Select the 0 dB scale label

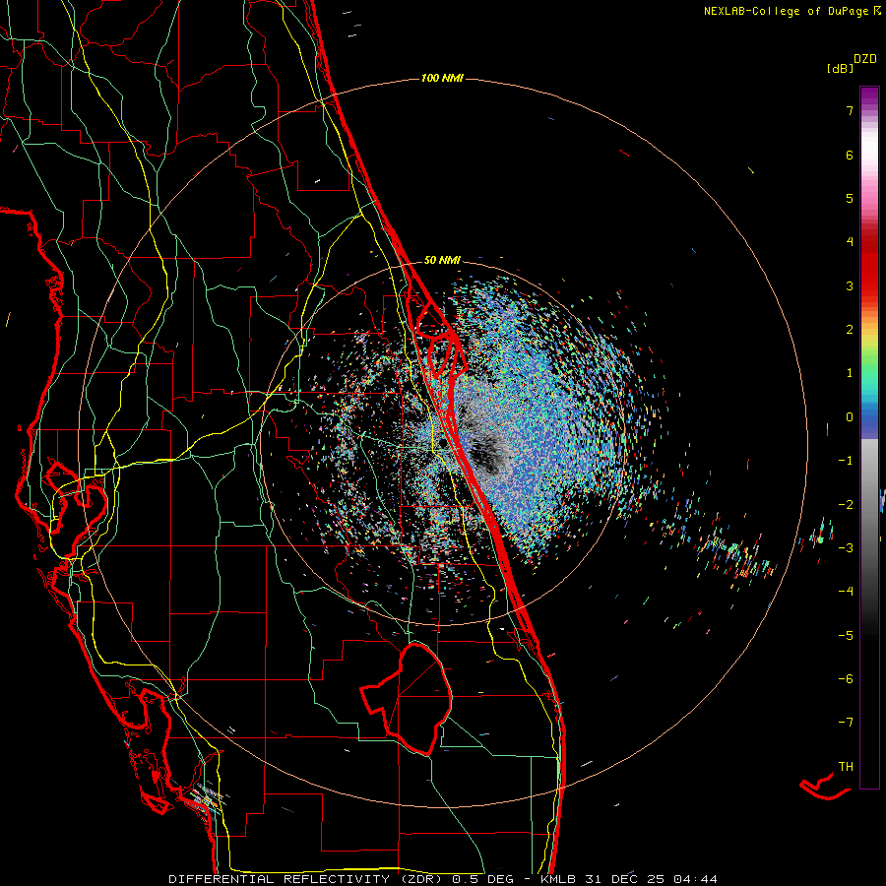[x=850, y=417]
